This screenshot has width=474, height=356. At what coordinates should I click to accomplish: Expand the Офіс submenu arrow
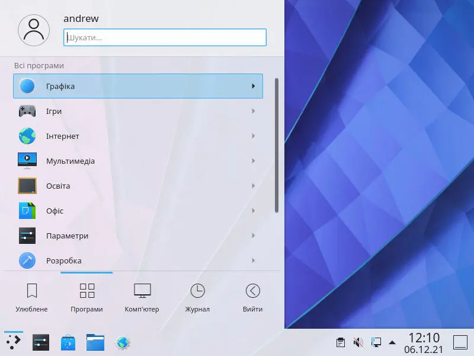[x=254, y=211]
